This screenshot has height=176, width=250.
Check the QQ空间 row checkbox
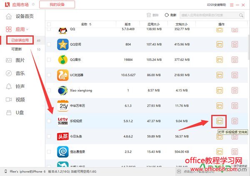point(49,44)
